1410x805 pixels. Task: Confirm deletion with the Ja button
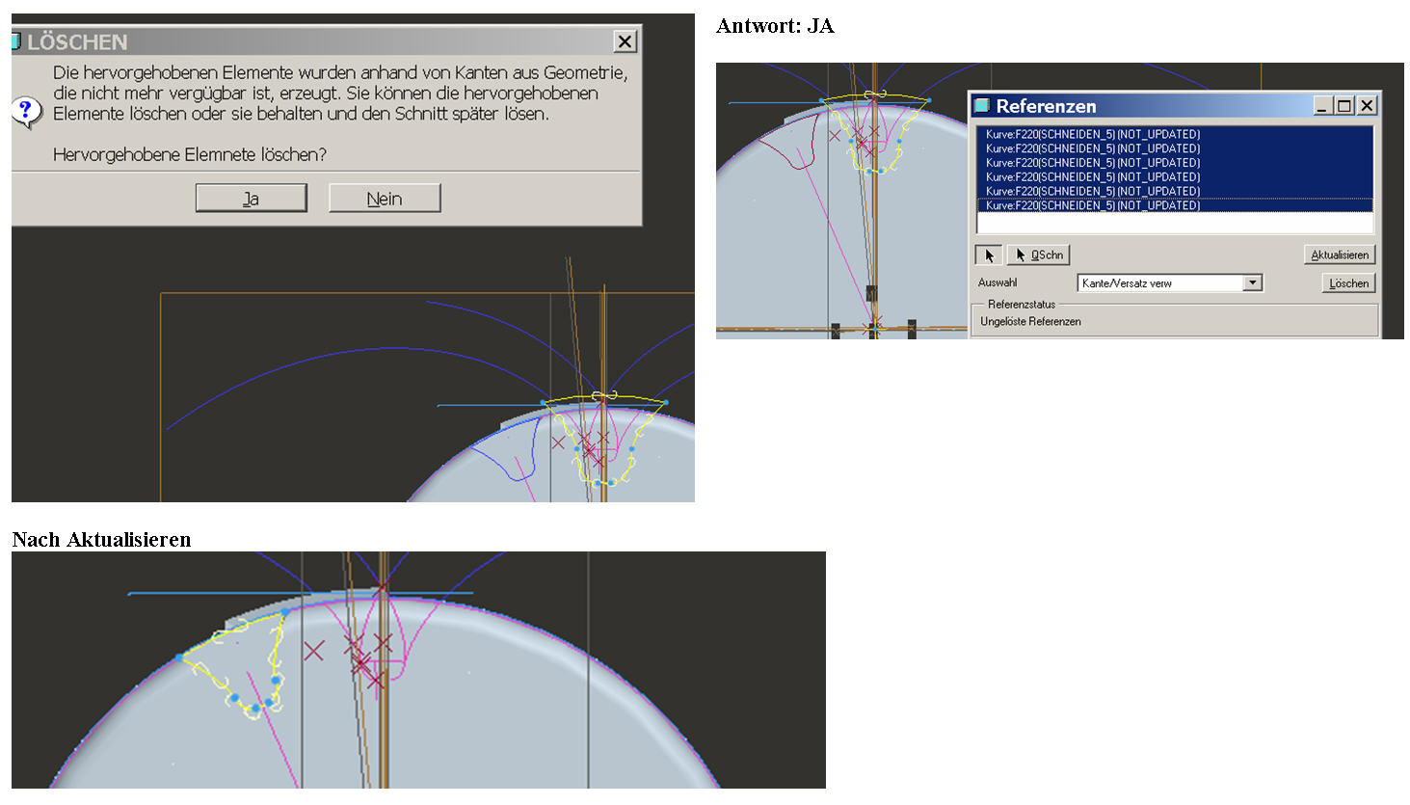click(x=251, y=198)
